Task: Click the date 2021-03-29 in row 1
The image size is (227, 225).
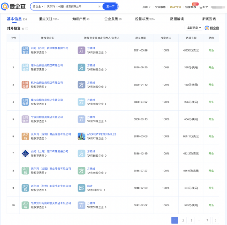Action: click(141, 50)
